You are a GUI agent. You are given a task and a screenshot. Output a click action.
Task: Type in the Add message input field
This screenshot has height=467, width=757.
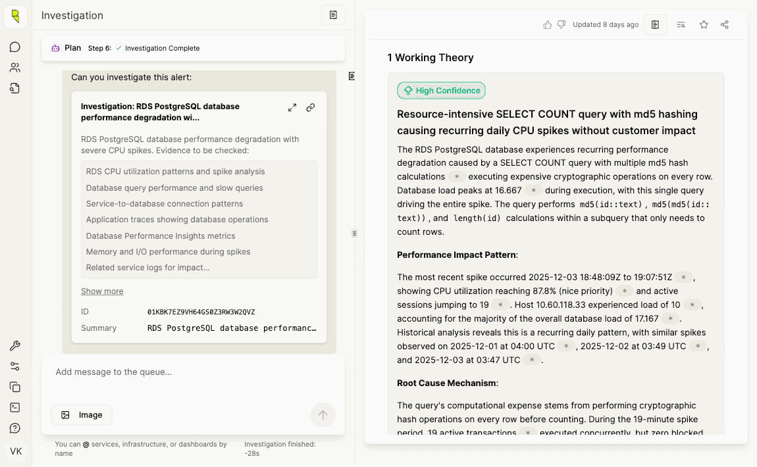click(x=191, y=372)
